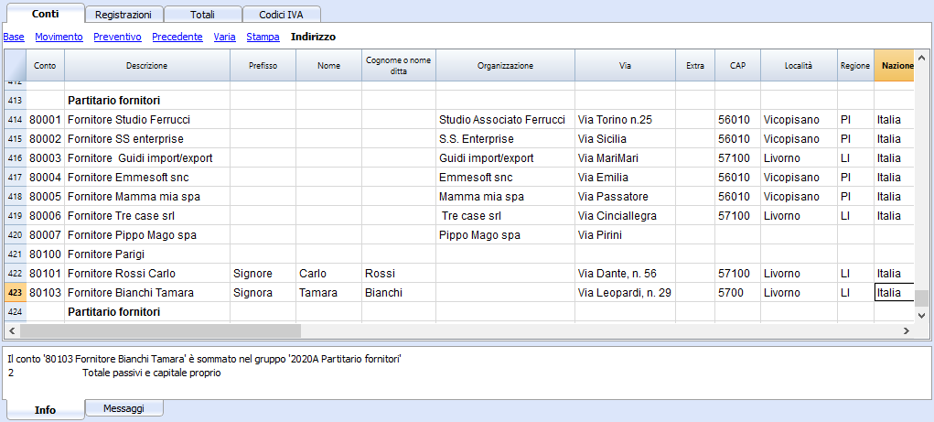This screenshot has width=934, height=422.
Task: Show the Messaggi panel tab
Action: point(123,408)
